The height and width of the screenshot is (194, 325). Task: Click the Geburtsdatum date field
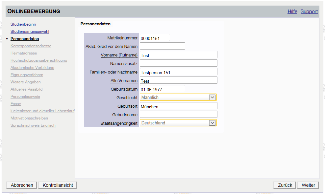pyautogui.click(x=162, y=89)
